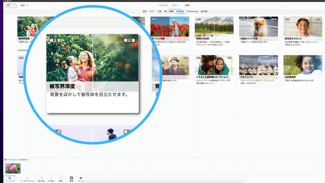
Task: Click the やり直し (Redo) icon
Action: (51, 179)
